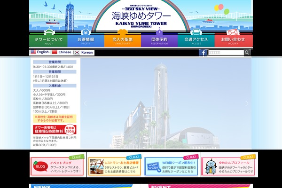Click the magnifier search button
Image resolution: width=282 pixels, height=188 pixels.
click(247, 53)
